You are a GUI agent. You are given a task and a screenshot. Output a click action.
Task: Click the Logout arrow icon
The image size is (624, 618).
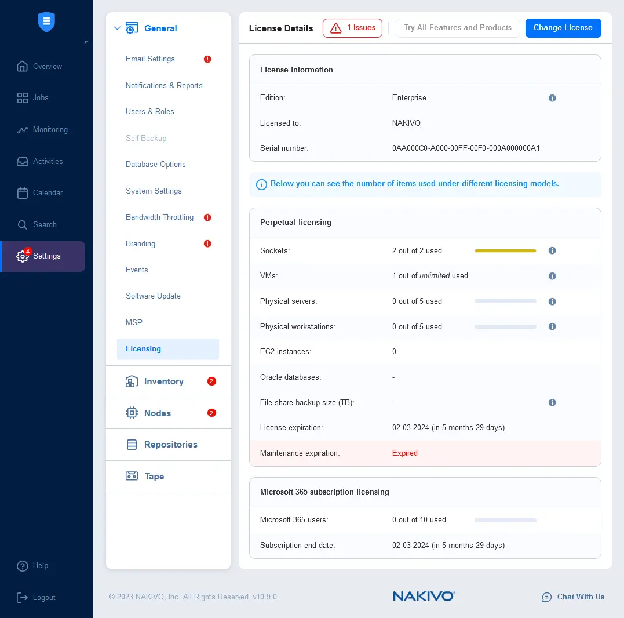22,597
